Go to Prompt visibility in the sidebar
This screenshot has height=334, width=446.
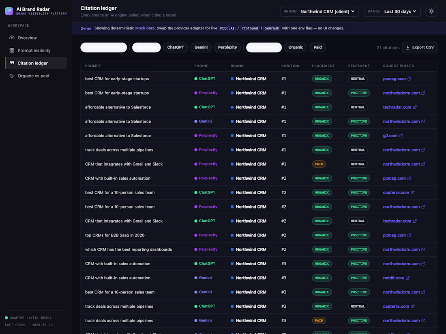[36, 50]
